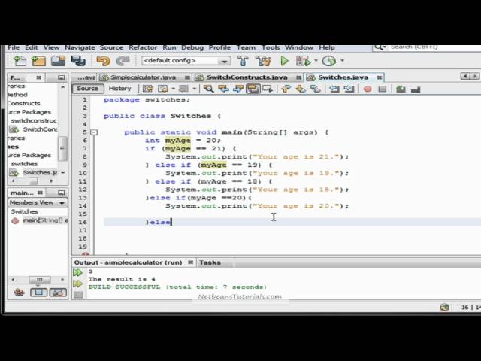Close the Switches.java editor tab
This screenshot has width=481, height=361.
coord(380,77)
